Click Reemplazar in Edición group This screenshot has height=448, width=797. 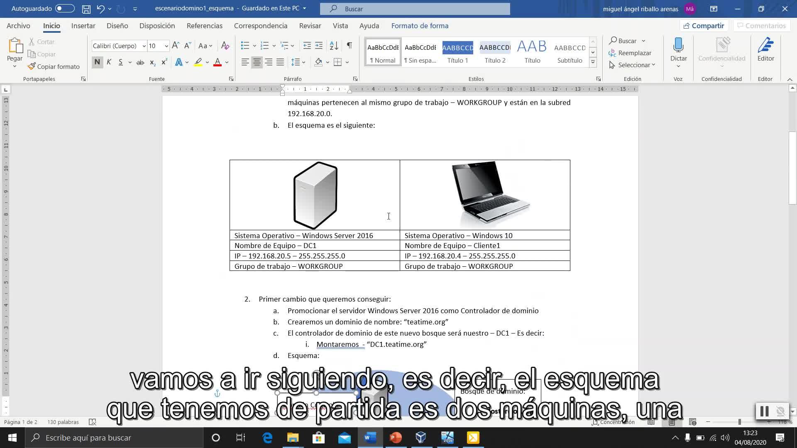click(634, 53)
